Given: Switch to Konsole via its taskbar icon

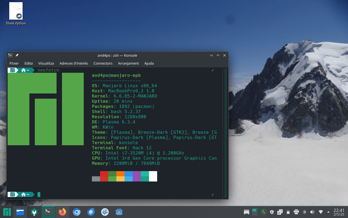Looking at the screenshot, I should 48,212.
